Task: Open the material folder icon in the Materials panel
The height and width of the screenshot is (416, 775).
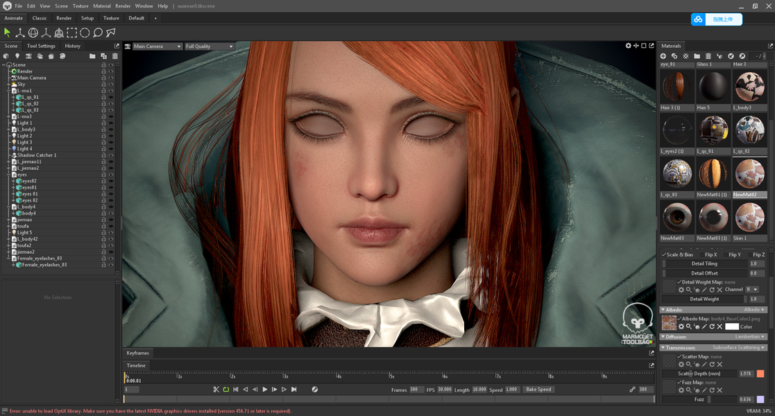Action: 697,56
